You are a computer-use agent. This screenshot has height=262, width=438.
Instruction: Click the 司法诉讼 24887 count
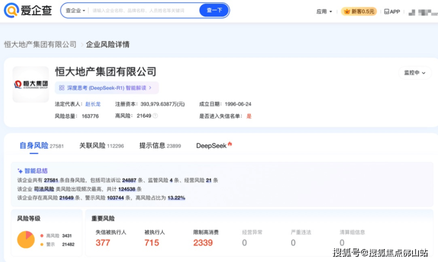tap(129, 181)
